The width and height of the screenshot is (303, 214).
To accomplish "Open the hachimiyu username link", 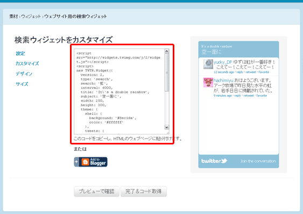I will pos(223,80).
